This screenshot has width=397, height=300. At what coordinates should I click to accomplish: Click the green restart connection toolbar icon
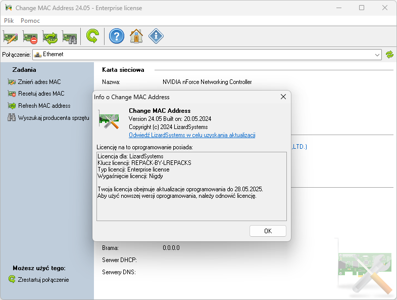tap(92, 36)
